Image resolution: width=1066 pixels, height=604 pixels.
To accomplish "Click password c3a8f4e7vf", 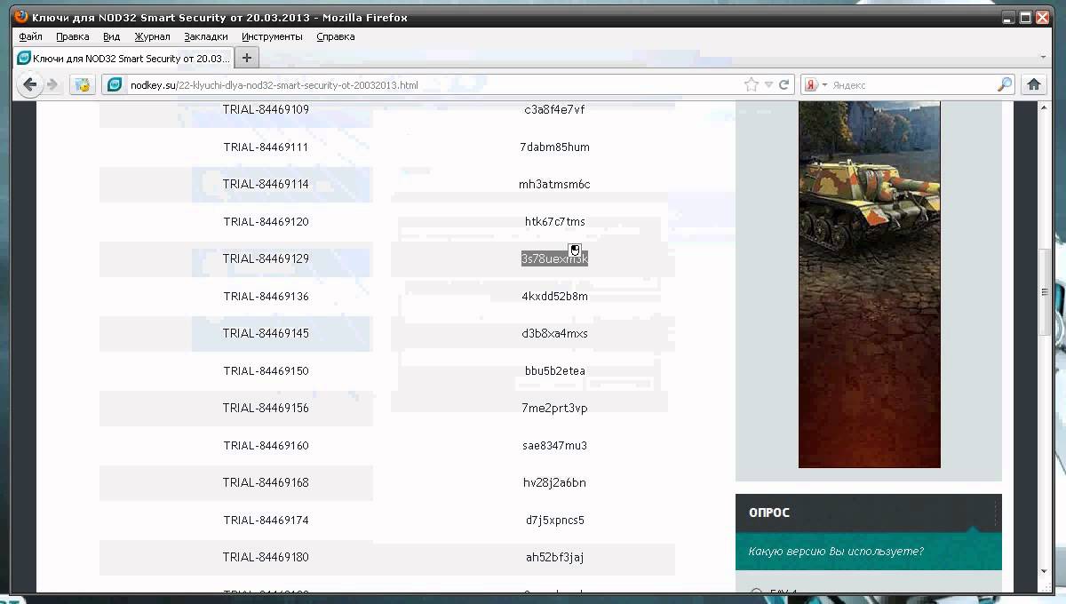I will (x=554, y=110).
